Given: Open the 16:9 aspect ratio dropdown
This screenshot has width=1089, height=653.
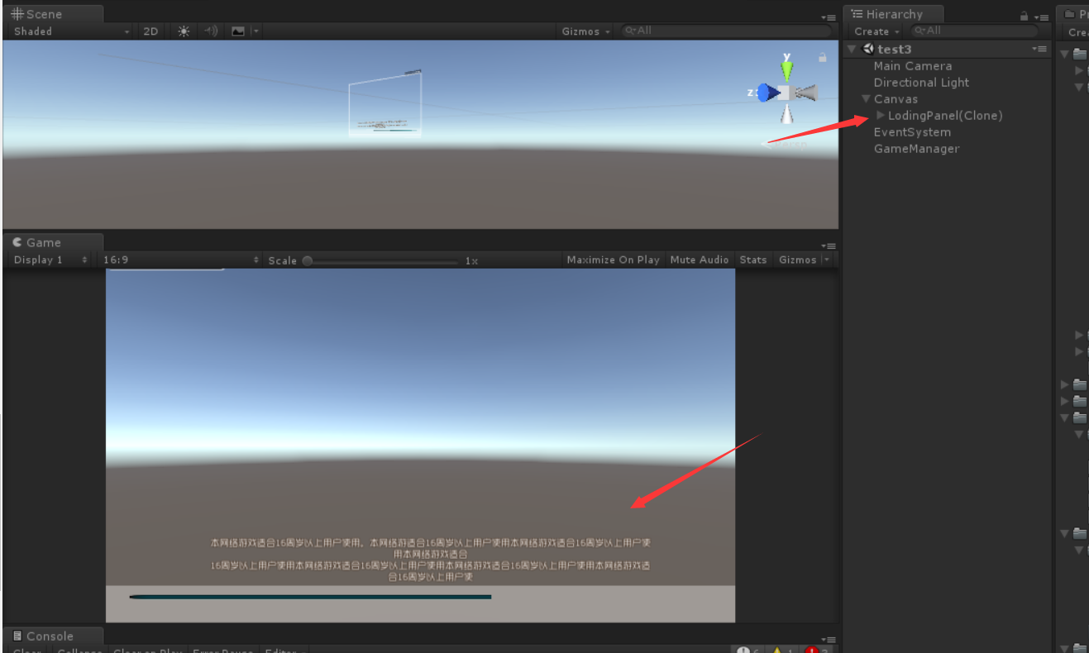Looking at the screenshot, I should [178, 259].
